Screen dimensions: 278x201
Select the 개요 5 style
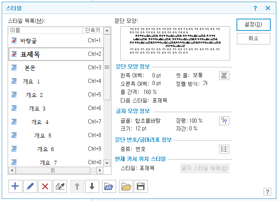56,135
